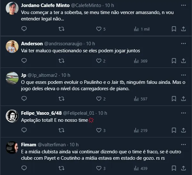Open view count on Anderson's tweet

coord(140,61)
